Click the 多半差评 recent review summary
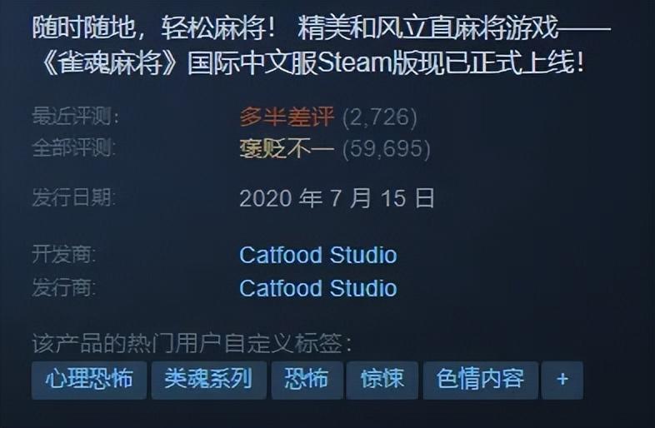 tap(287, 117)
